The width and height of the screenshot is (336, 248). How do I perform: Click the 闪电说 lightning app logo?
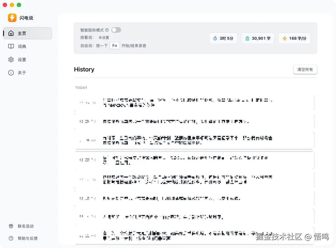pos(12,18)
